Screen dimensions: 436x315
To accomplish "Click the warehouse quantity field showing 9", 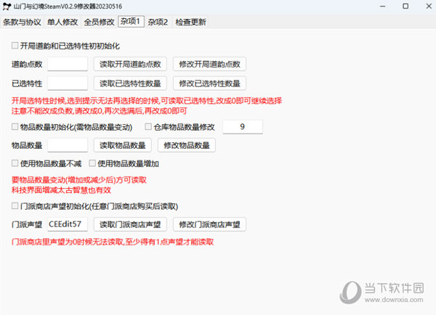I will click(x=243, y=127).
